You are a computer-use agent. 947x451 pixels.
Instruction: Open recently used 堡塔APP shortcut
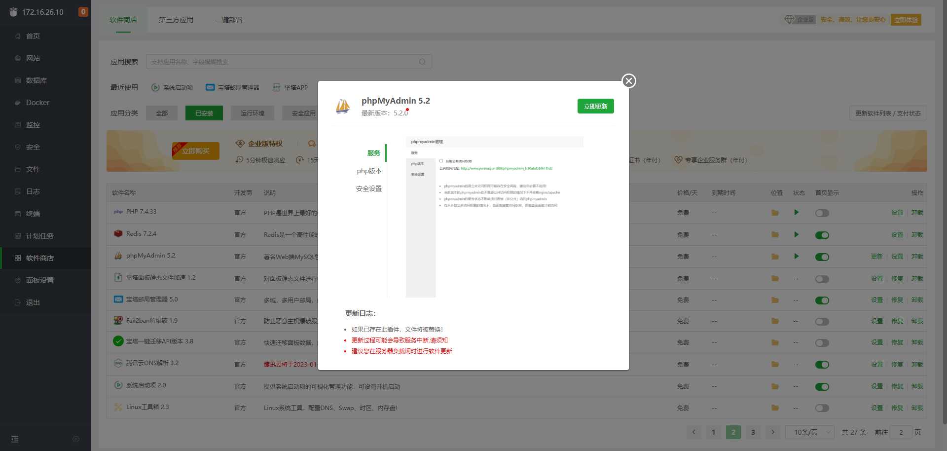(x=291, y=87)
